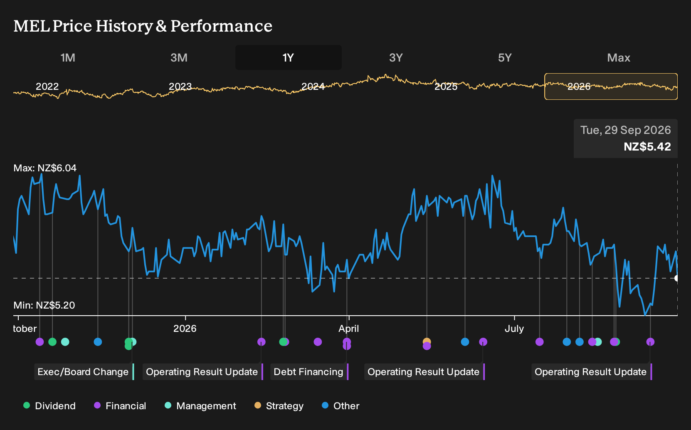691x430 pixels.
Task: Open the Operating Result Update label below July
Action: pyautogui.click(x=592, y=372)
